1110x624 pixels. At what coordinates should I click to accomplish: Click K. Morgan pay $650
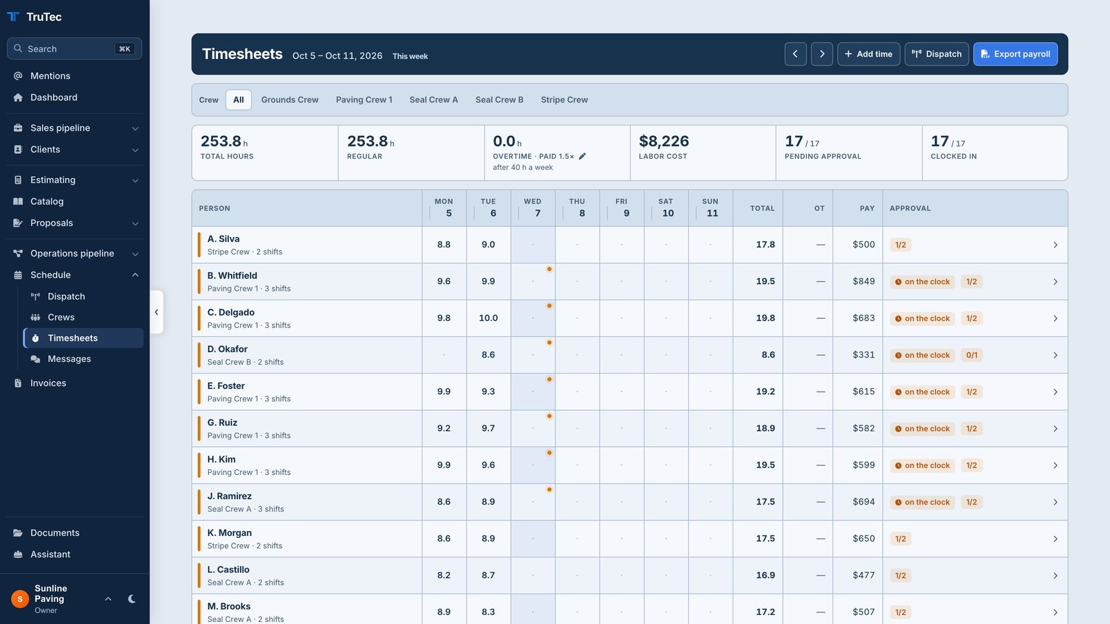click(x=864, y=539)
